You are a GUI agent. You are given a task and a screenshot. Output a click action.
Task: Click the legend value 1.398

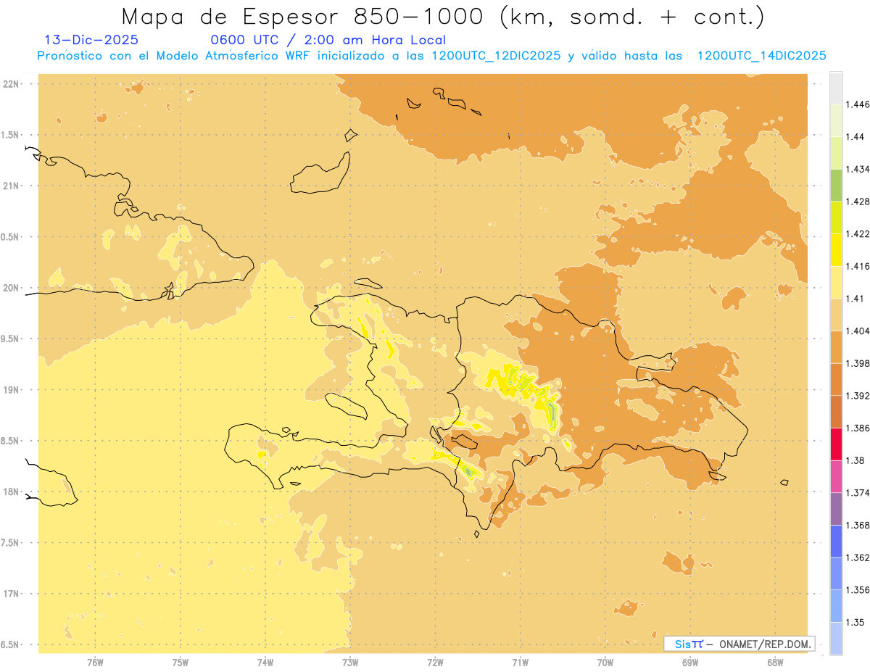tap(858, 363)
